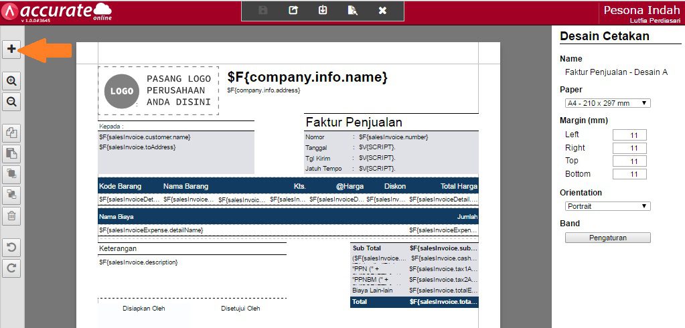Image resolution: width=685 pixels, height=328 pixels.
Task: Click the Pengaturan button under Band
Action: point(607,238)
